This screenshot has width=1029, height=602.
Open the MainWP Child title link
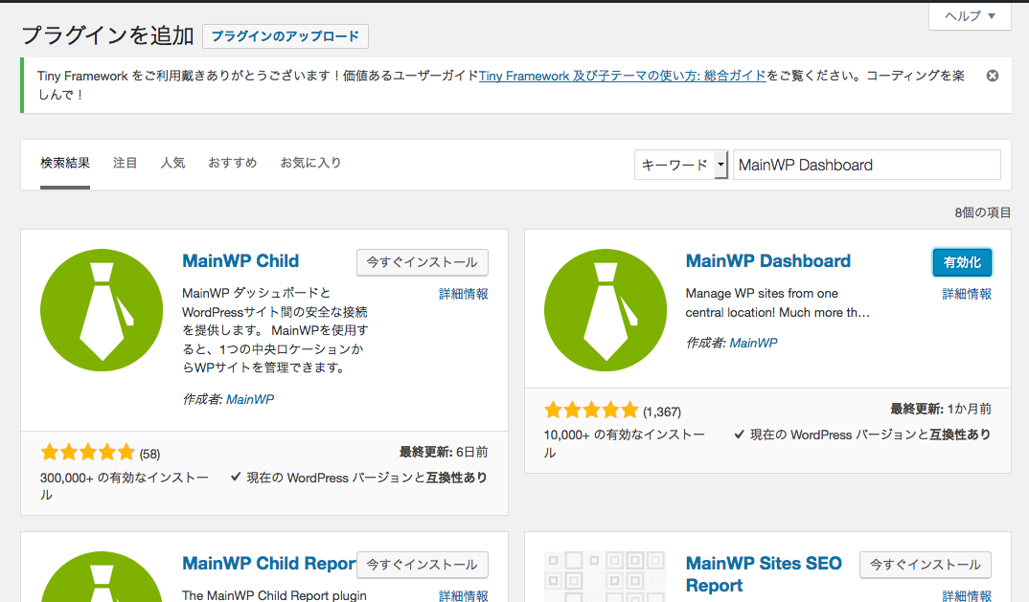pyautogui.click(x=240, y=261)
